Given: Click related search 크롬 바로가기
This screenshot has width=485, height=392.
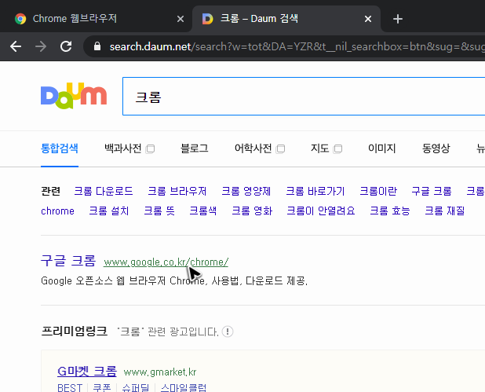Looking at the screenshot, I should [315, 192].
